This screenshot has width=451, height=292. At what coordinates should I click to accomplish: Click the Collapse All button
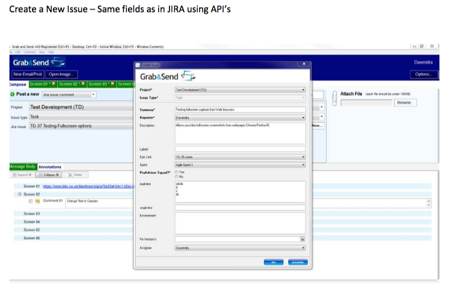pyautogui.click(x=49, y=175)
